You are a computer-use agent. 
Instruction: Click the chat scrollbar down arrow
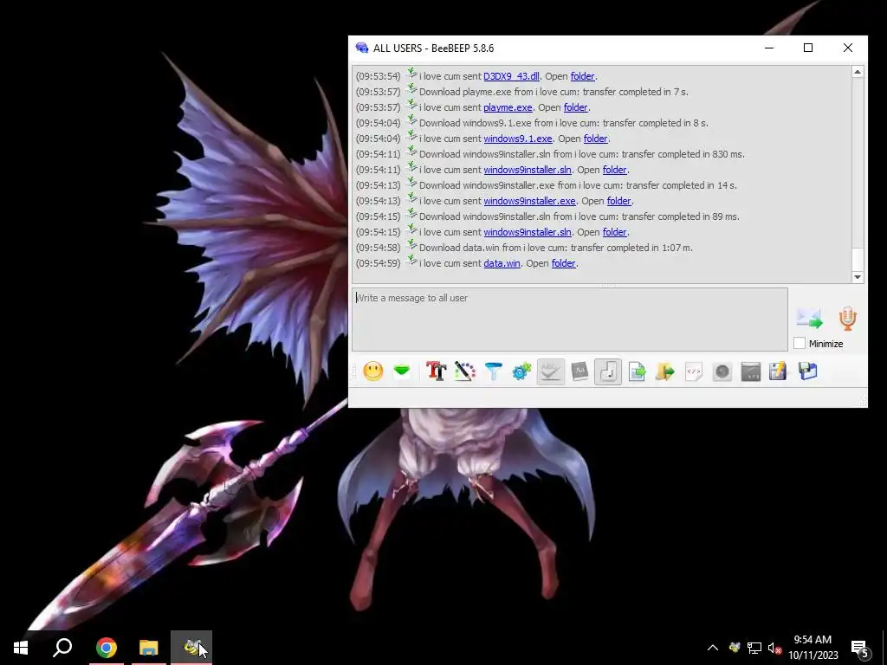click(857, 277)
